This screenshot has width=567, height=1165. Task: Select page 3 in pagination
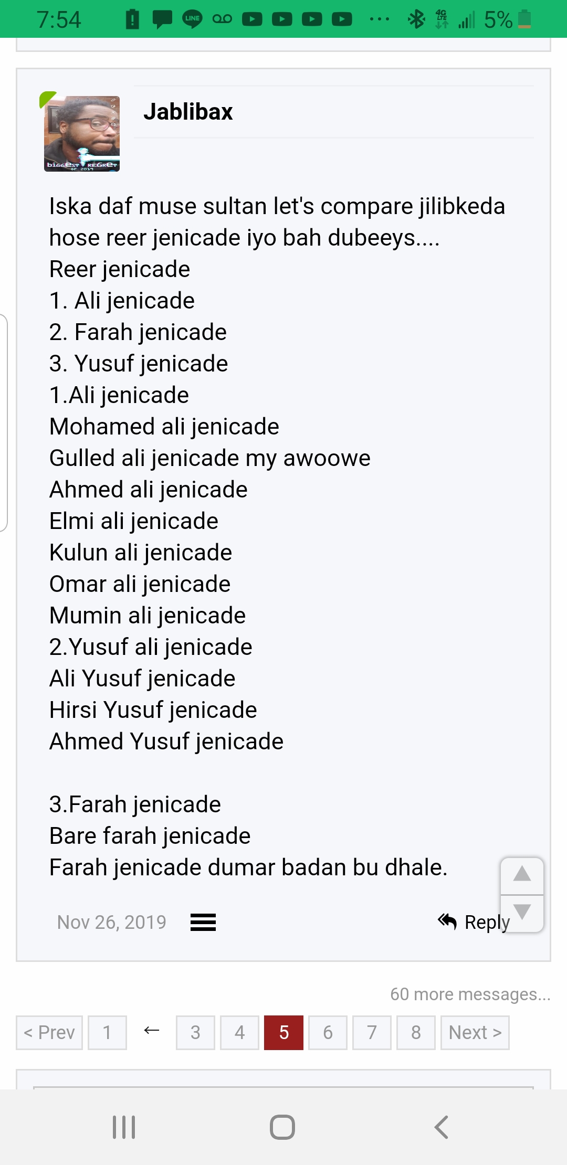click(195, 1032)
